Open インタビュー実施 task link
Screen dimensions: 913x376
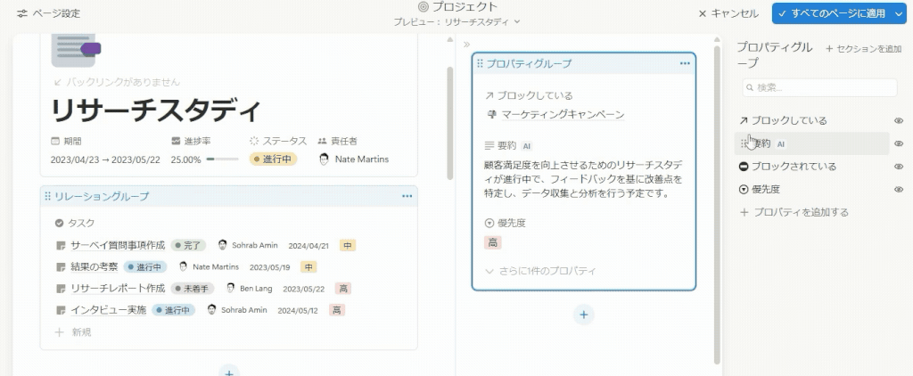pyautogui.click(x=108, y=310)
